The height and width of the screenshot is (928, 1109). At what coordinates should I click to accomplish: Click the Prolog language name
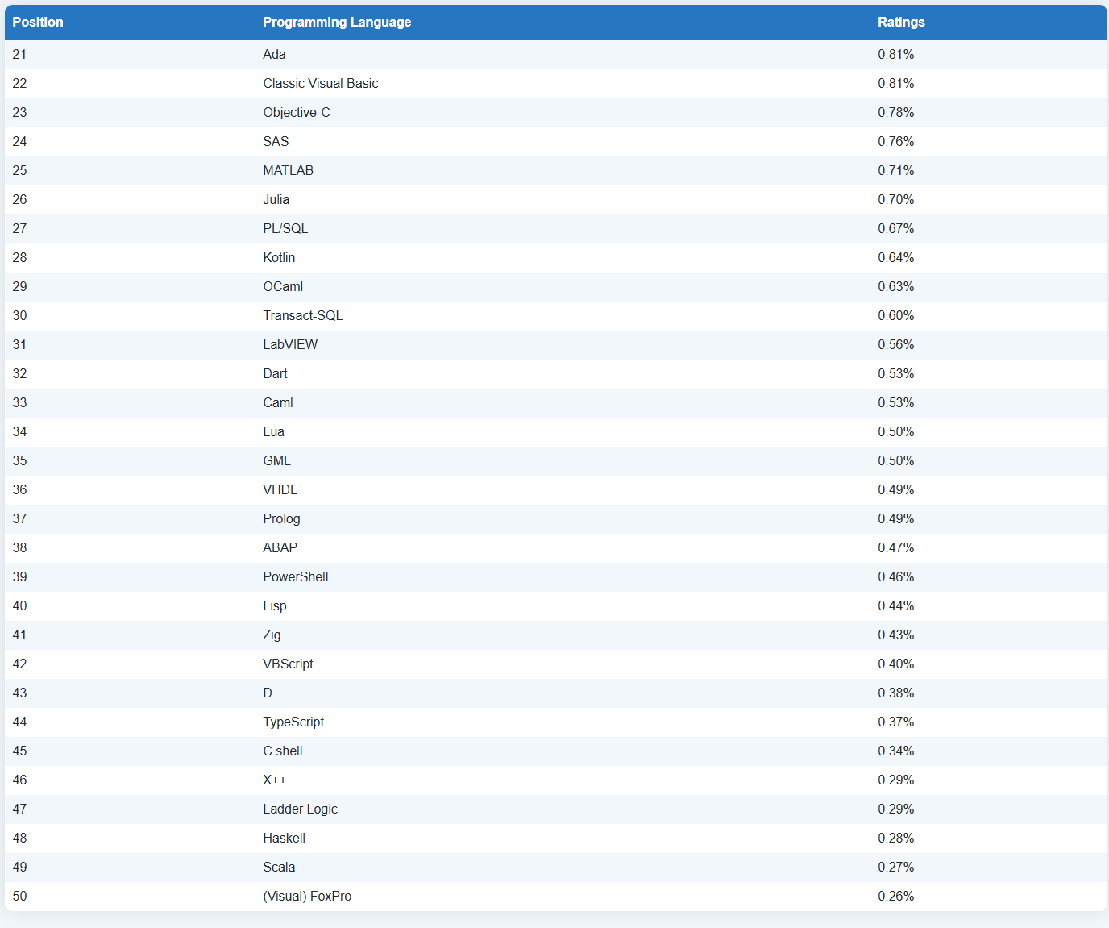(x=281, y=518)
